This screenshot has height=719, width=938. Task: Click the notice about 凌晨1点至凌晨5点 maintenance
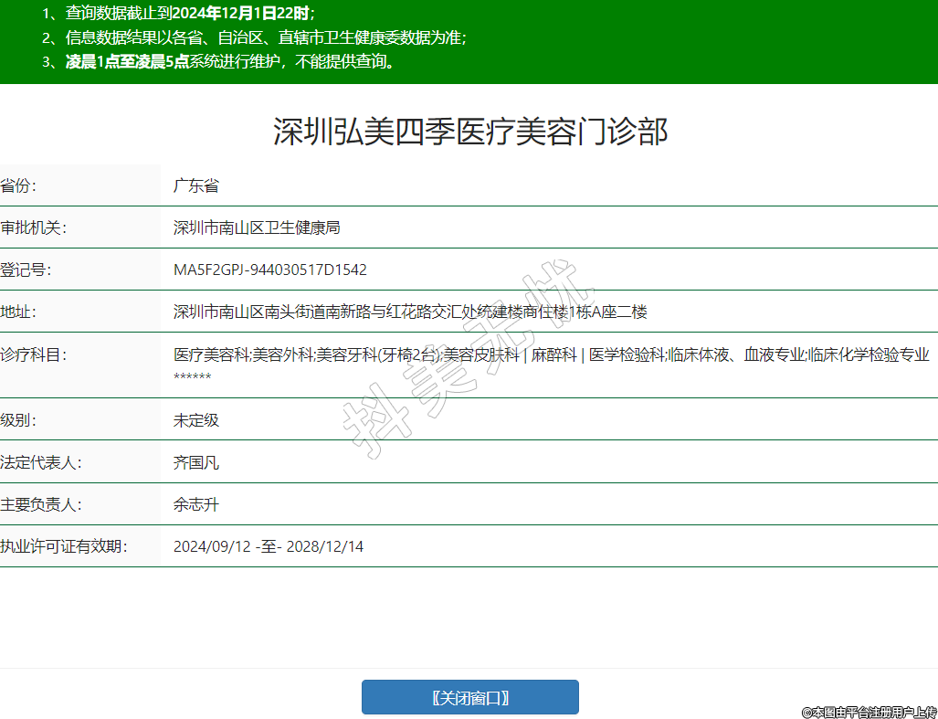231,62
